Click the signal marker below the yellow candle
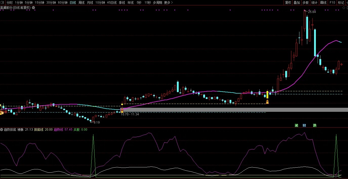The height and width of the screenshot is (179, 348). (x=267, y=102)
